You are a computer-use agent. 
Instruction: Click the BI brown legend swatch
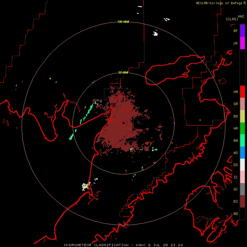tap(242, 201)
